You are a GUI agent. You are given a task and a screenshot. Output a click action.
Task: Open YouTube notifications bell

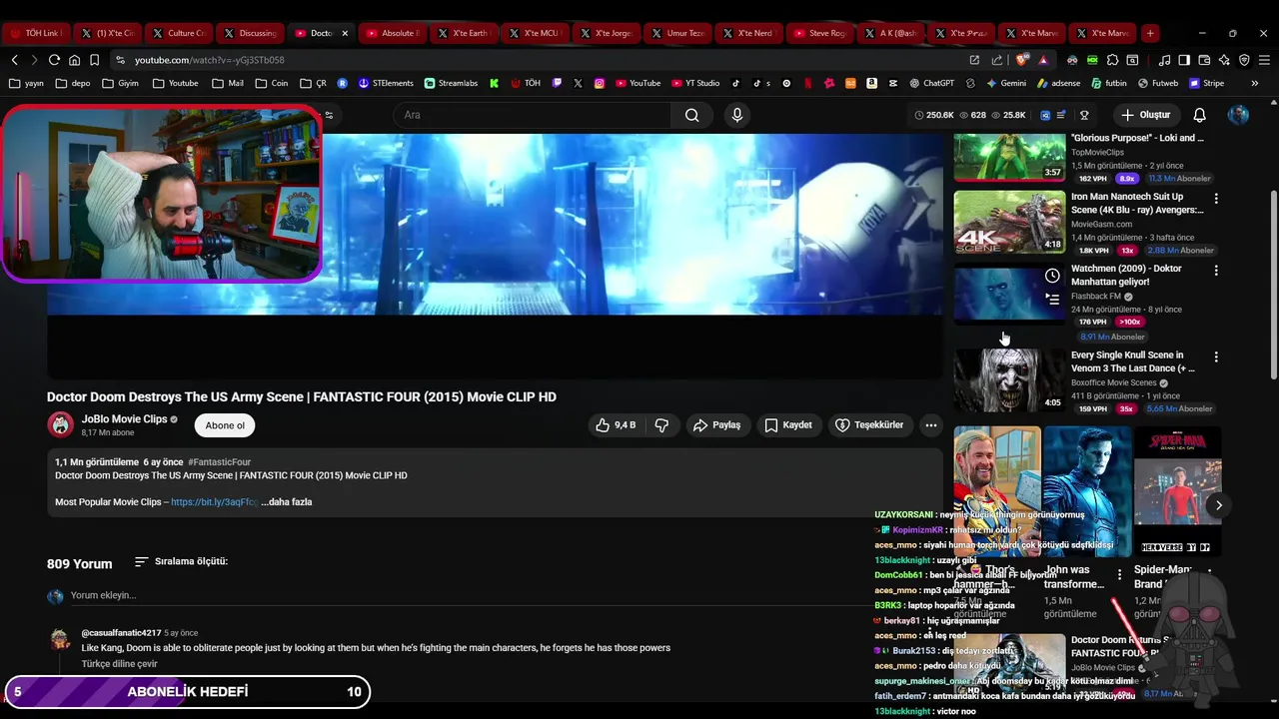click(1199, 115)
